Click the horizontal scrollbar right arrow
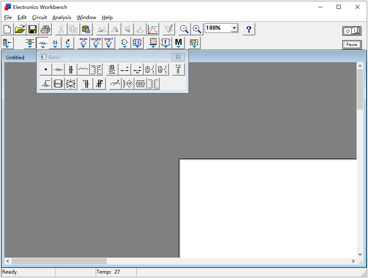 353,261
